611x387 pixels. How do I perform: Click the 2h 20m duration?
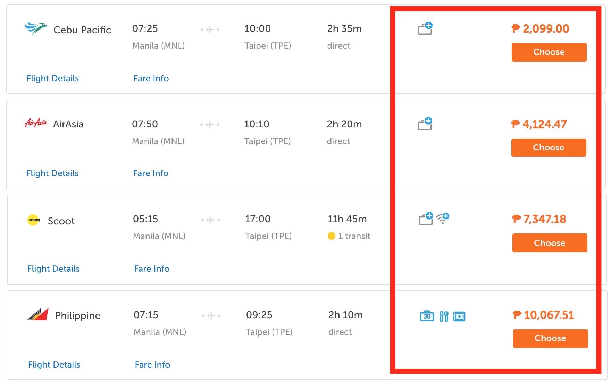[344, 124]
